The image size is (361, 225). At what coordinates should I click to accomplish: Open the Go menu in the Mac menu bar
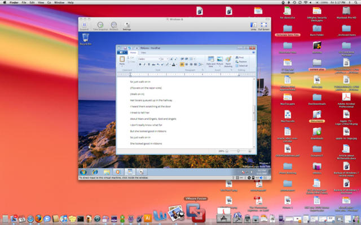(48, 3)
